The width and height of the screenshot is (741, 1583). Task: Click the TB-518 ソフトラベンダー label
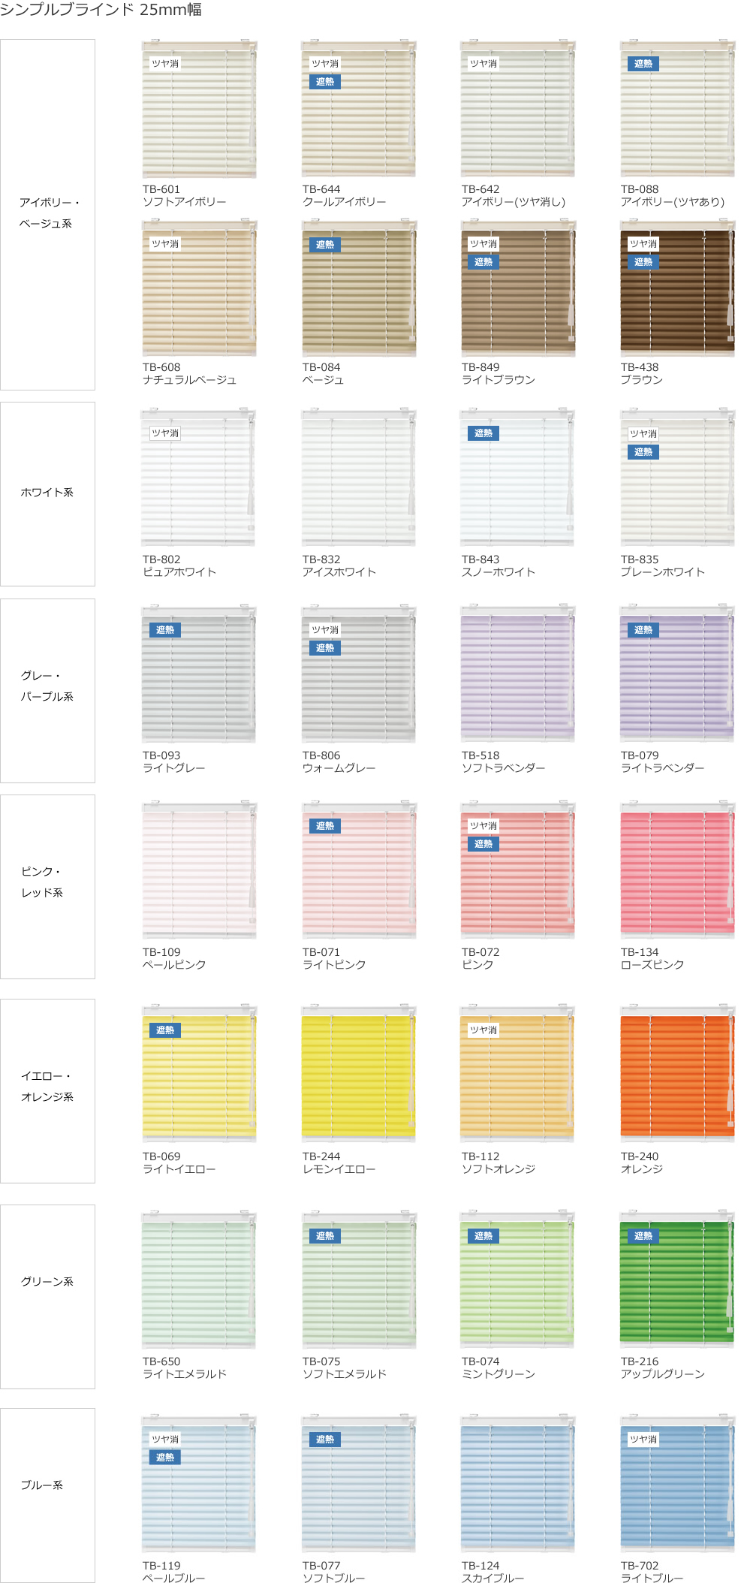tap(503, 761)
